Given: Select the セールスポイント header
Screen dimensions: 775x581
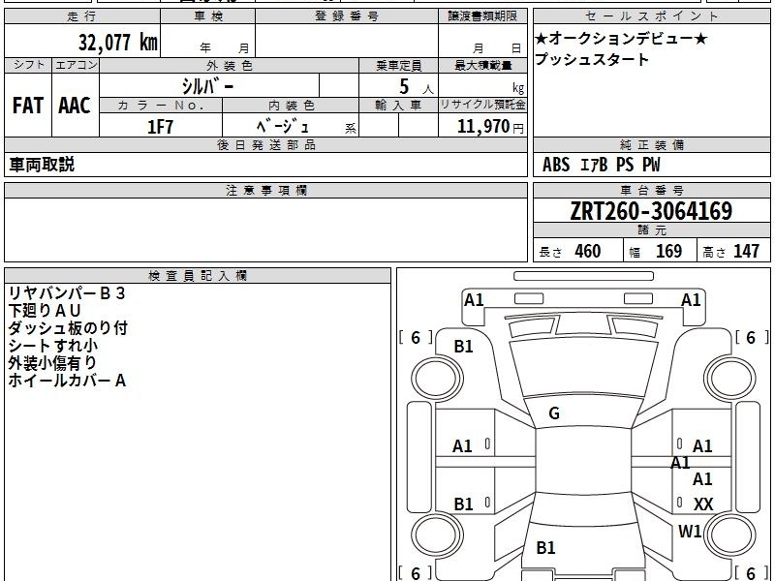Looking at the screenshot, I should 651,16.
